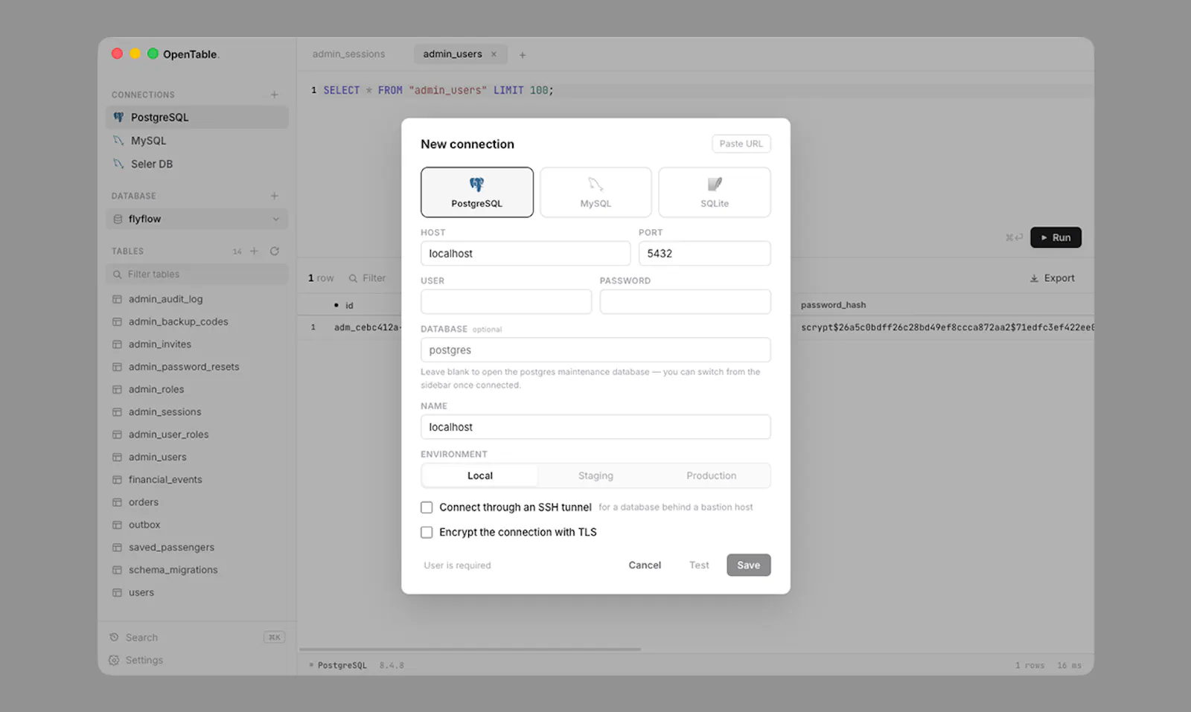This screenshot has width=1191, height=712.
Task: Click the Filter option above results
Action: [367, 278]
